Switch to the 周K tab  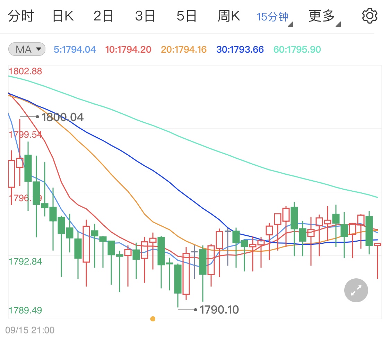pyautogui.click(x=229, y=16)
